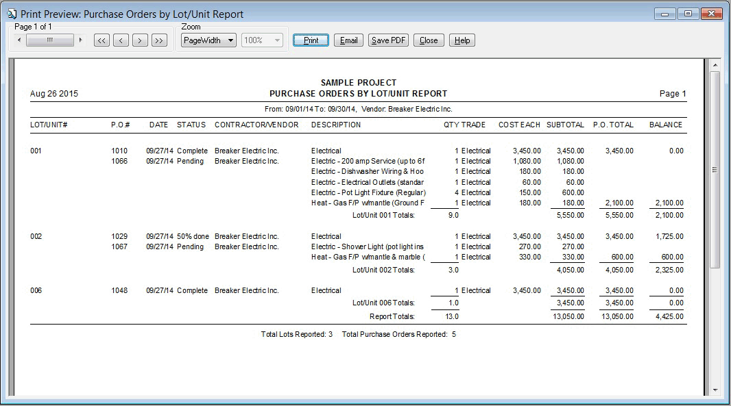
Task: Click 'Electric - Dishwasher Wiring' description
Action: [368, 171]
